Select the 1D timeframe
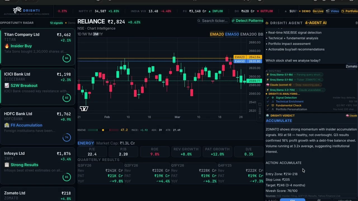The width and height of the screenshot is (358, 201). (79, 34)
